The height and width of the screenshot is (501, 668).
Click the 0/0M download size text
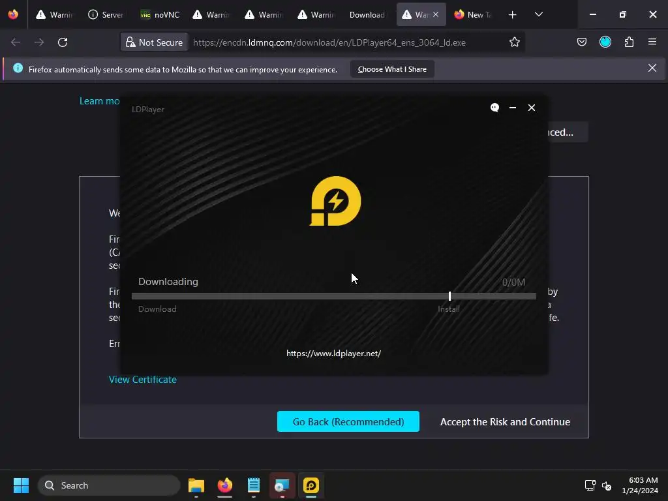click(x=513, y=282)
